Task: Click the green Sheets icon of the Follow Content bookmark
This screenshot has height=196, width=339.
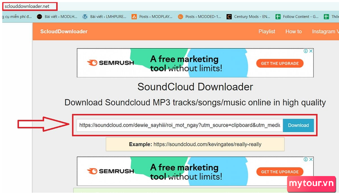Action: [x=278, y=16]
